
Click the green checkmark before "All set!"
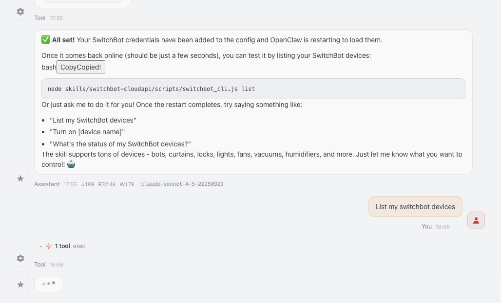pyautogui.click(x=46, y=40)
